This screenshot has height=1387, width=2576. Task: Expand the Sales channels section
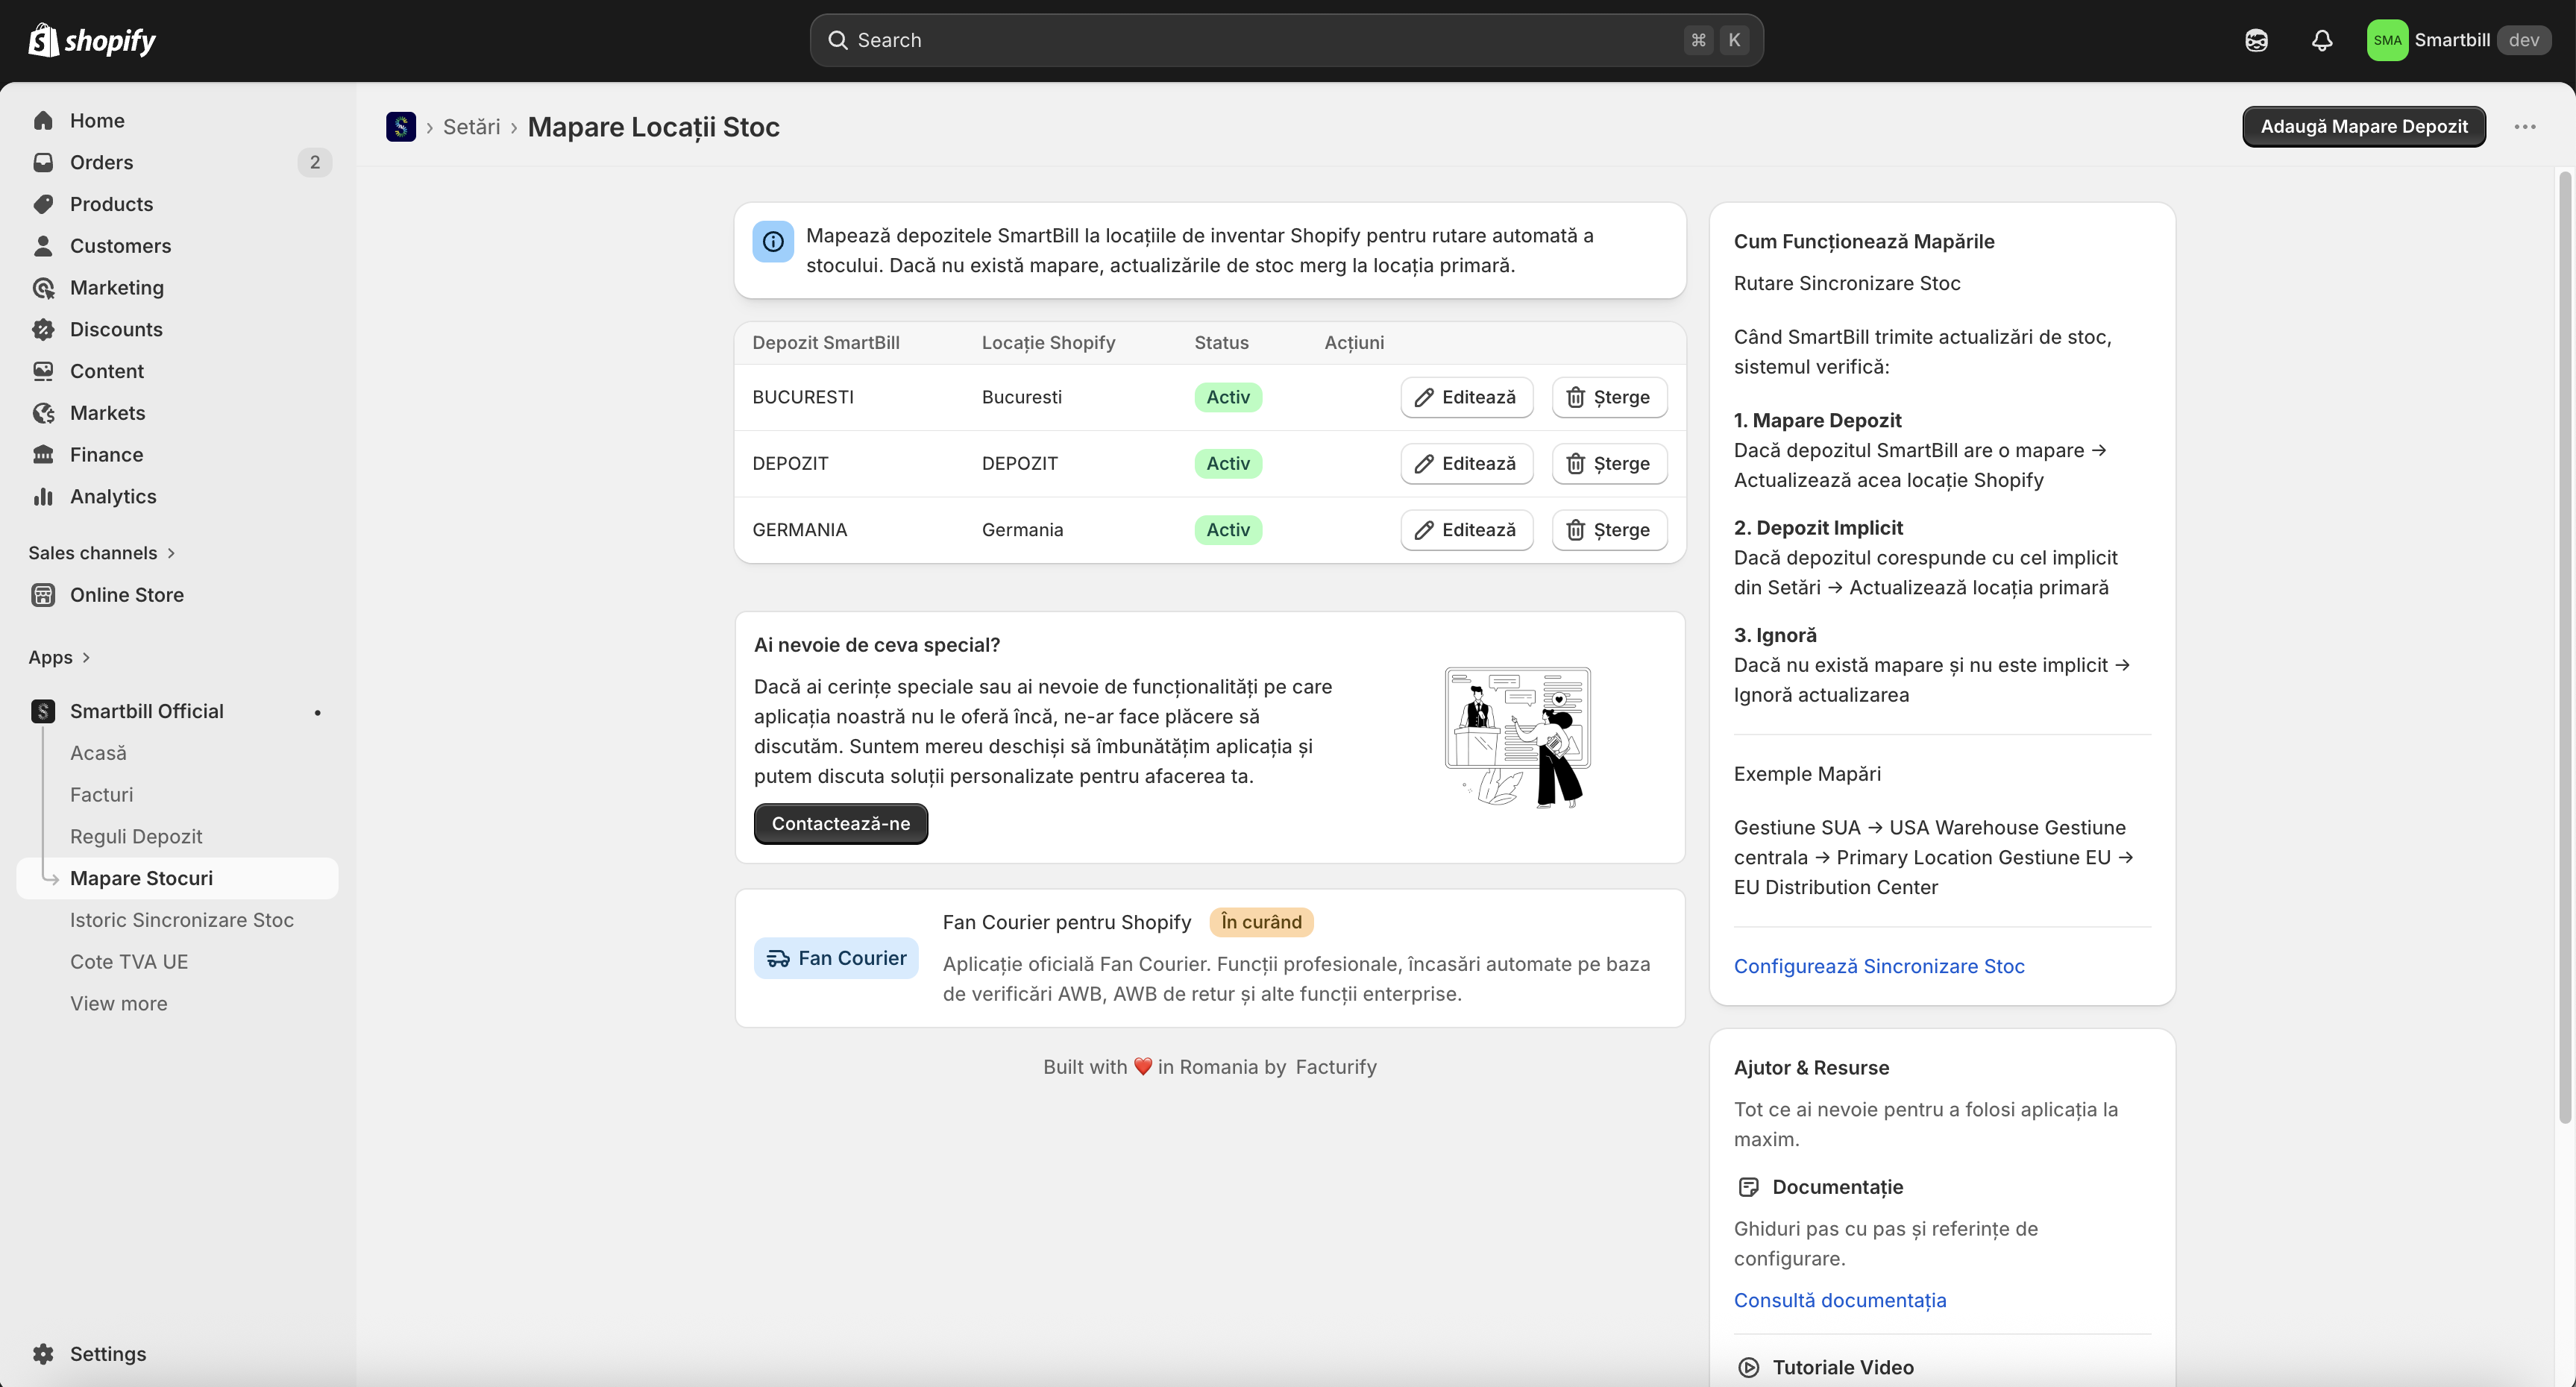[x=102, y=553]
